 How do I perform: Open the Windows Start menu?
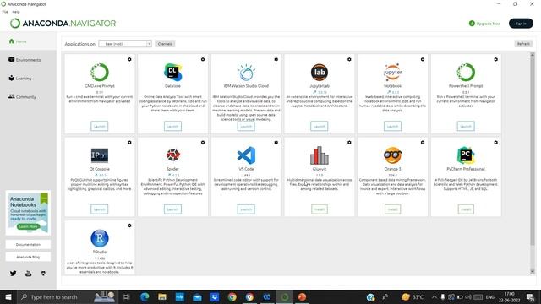8,296
